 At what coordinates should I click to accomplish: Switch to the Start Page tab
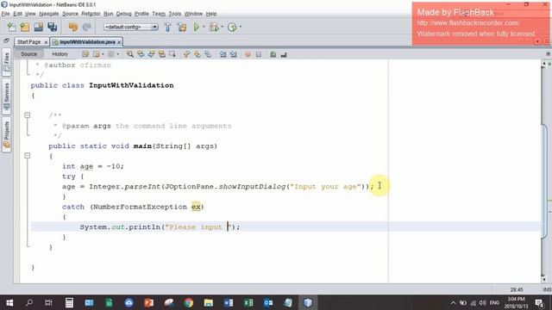pos(28,42)
